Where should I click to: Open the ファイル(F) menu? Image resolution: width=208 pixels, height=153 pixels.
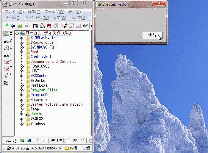tap(14, 12)
